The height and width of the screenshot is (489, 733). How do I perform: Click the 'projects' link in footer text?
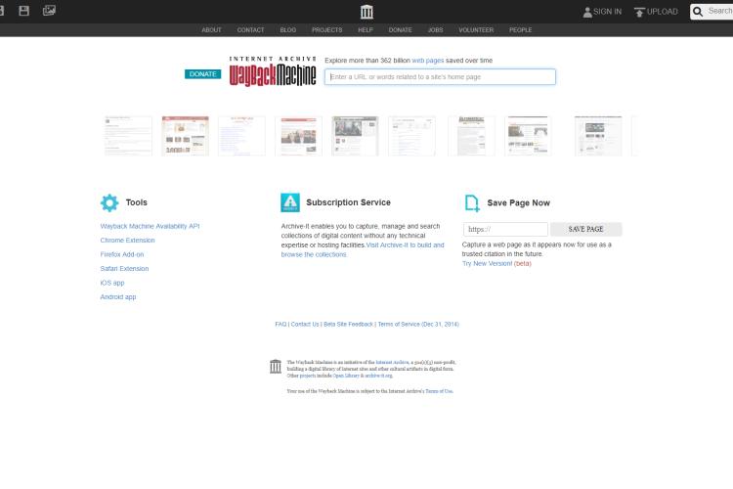[308, 376]
